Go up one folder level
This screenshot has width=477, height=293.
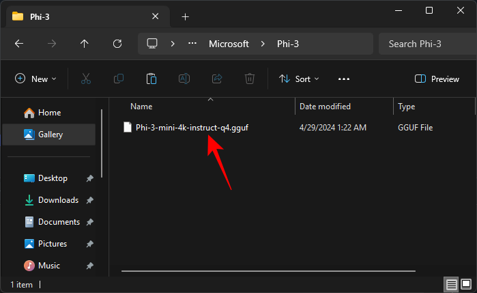(x=84, y=44)
